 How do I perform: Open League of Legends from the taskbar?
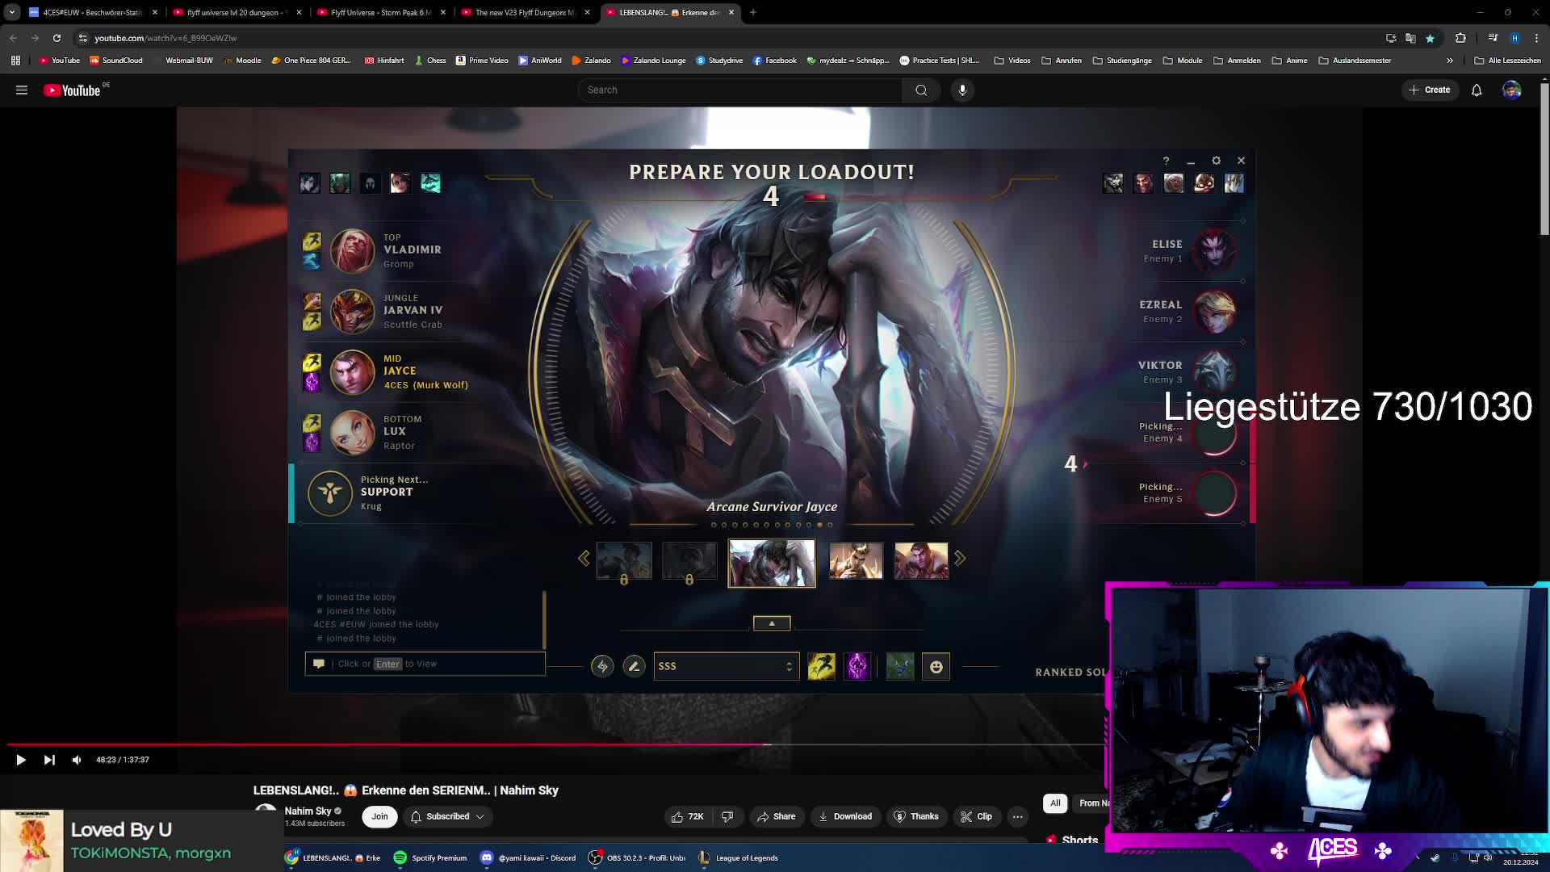739,857
